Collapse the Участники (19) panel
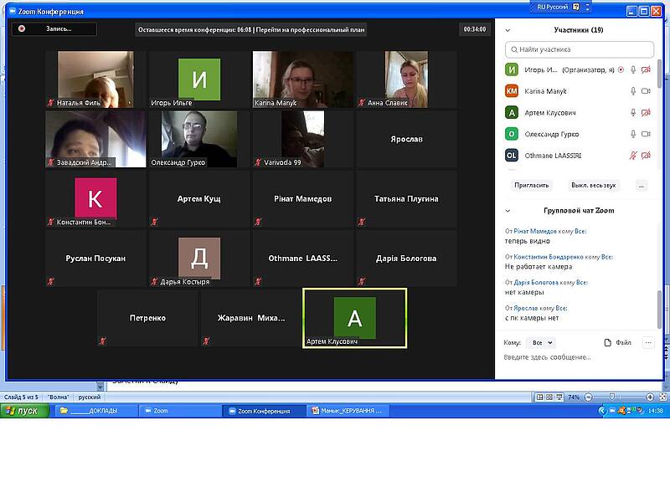Viewport: 670px width, 497px height. coord(508,30)
